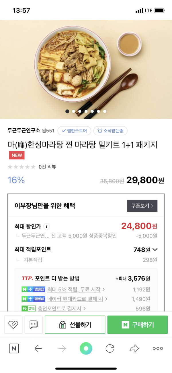Go back with the left arrow

coord(38,349)
